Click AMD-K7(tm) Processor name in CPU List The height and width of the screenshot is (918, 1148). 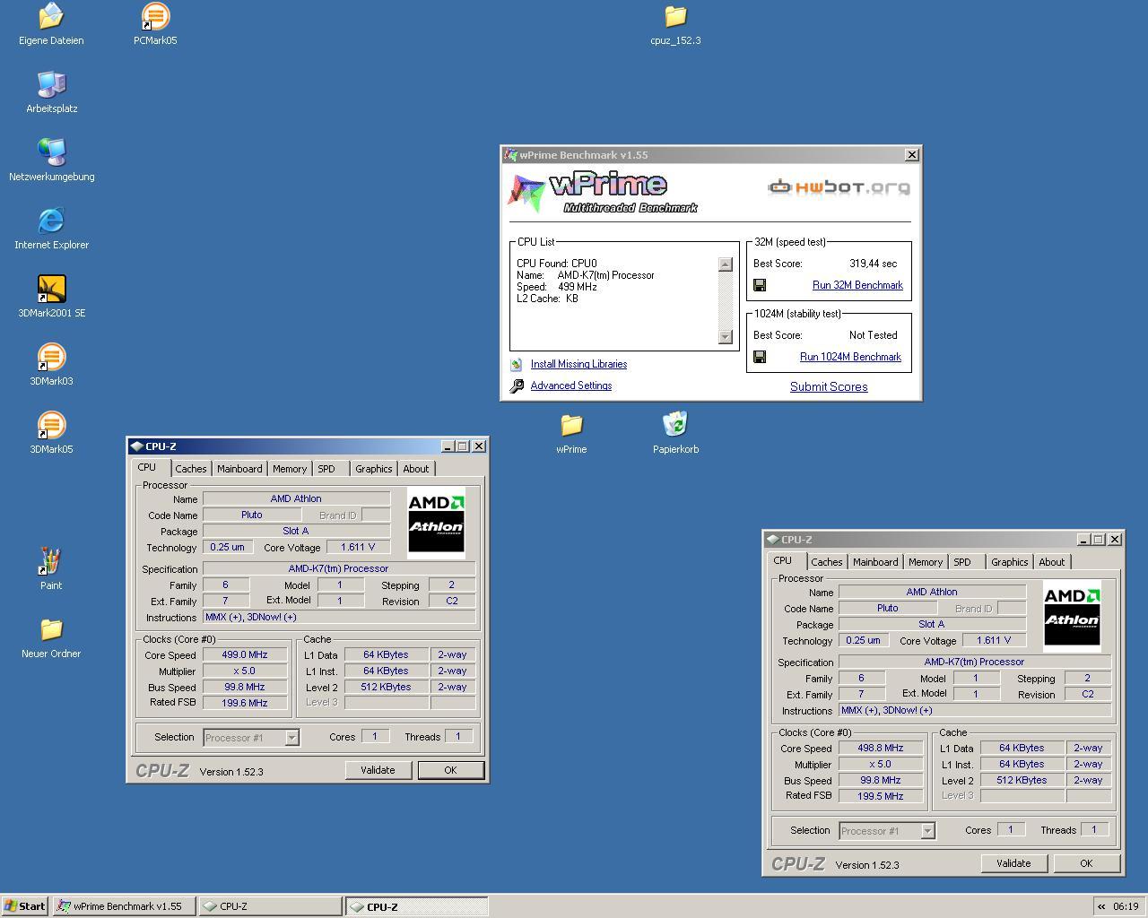606,275
